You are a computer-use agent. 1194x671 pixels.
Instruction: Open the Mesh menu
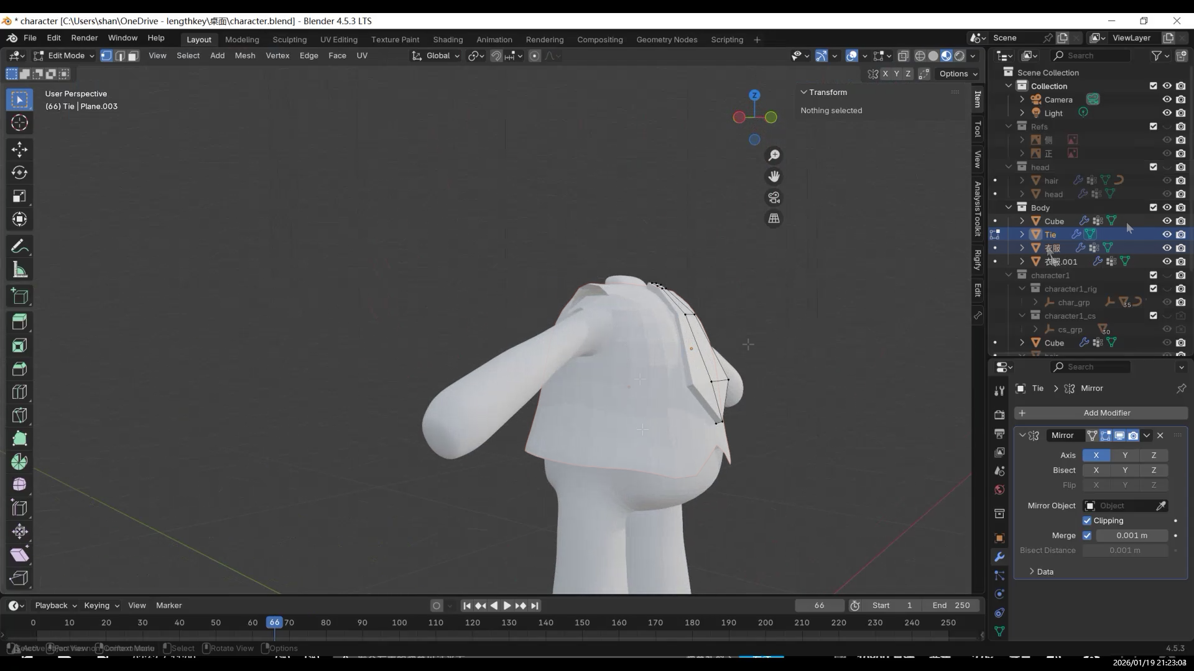[x=244, y=56]
